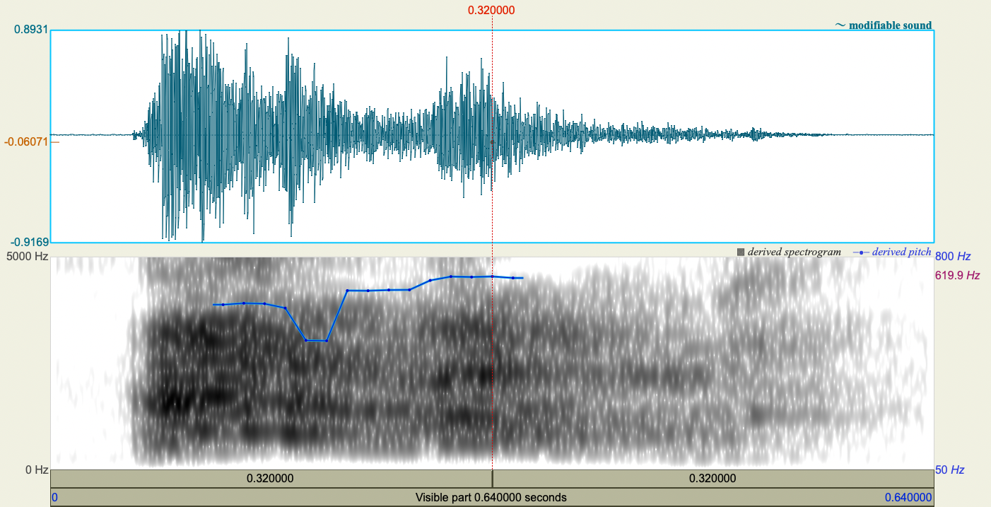Click the 5000 Hz spectrogram ceiling label
Viewport: 991px width, 507px height.
tap(27, 255)
